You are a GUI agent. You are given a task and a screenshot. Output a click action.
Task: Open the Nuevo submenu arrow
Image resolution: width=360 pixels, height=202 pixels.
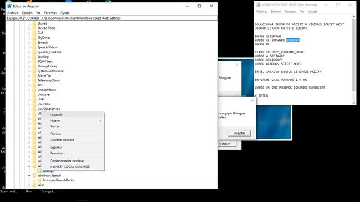click(x=100, y=121)
